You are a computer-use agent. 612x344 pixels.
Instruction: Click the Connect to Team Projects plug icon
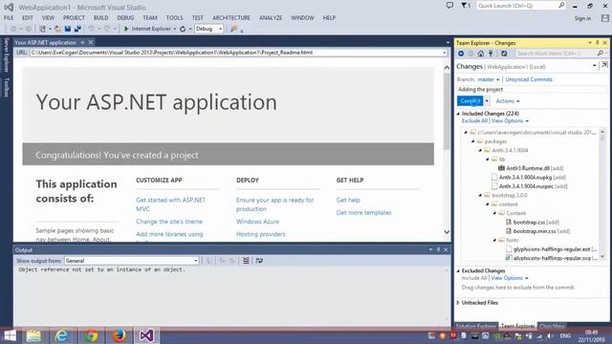pyautogui.click(x=491, y=54)
